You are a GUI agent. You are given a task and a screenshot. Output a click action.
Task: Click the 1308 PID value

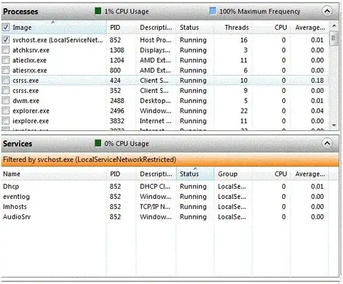click(x=117, y=50)
